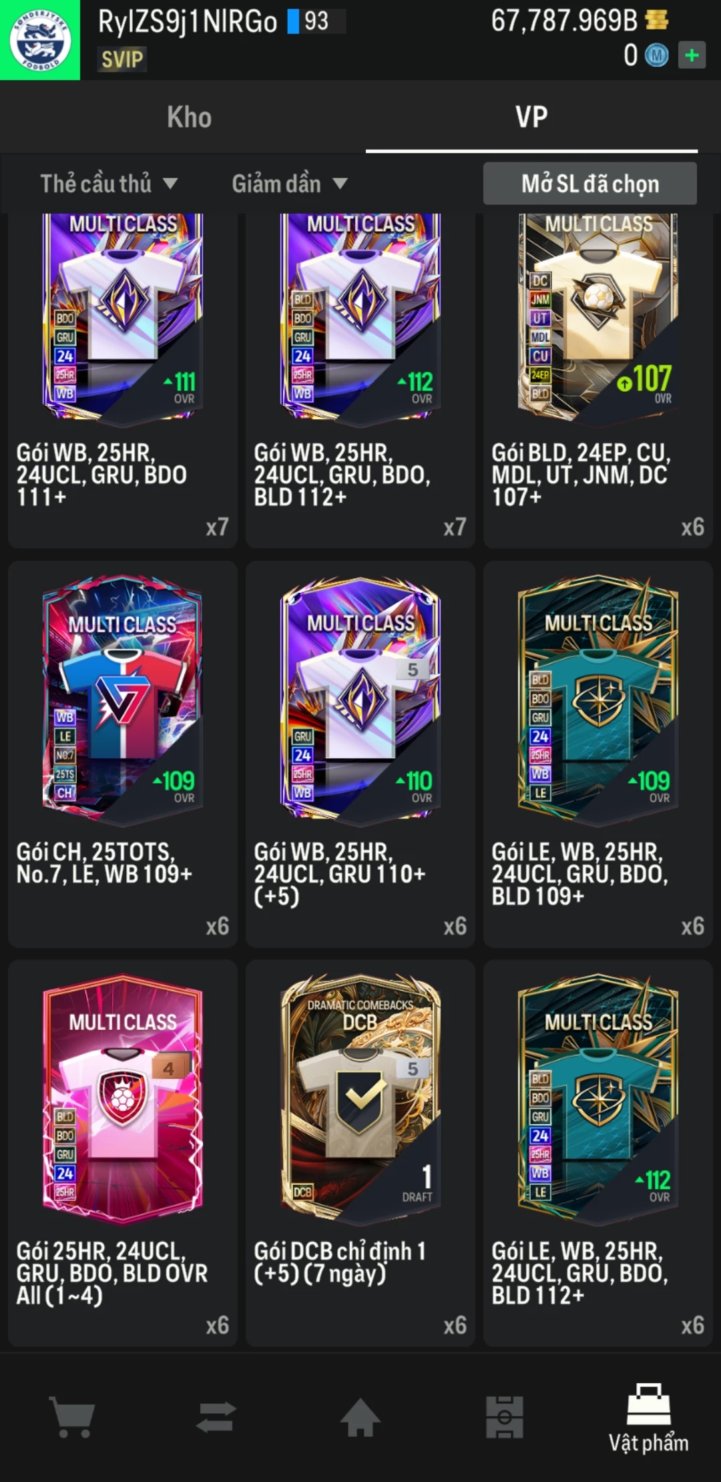Expand the Thẻ cầu thủ dropdown
The height and width of the screenshot is (1482, 721).
tap(109, 184)
